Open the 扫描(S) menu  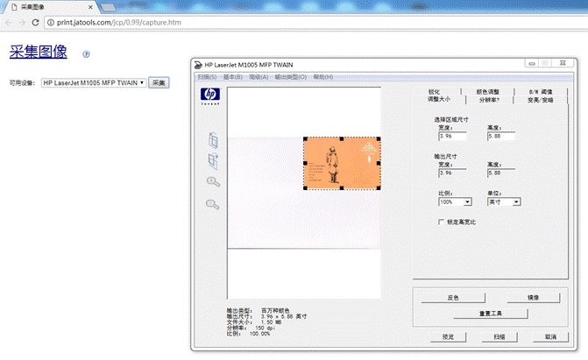[208, 77]
